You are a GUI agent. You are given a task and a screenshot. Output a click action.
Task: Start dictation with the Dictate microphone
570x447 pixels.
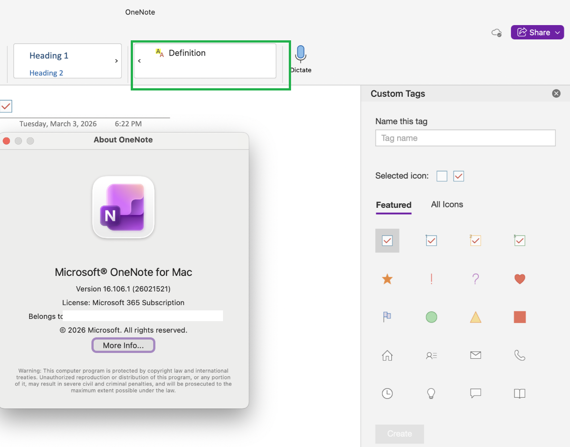[301, 58]
